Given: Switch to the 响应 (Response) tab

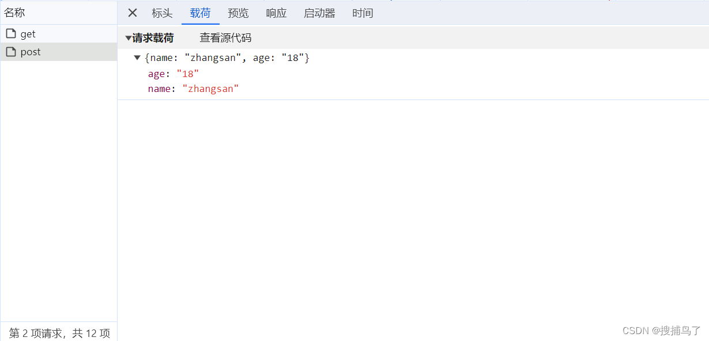Looking at the screenshot, I should (276, 13).
